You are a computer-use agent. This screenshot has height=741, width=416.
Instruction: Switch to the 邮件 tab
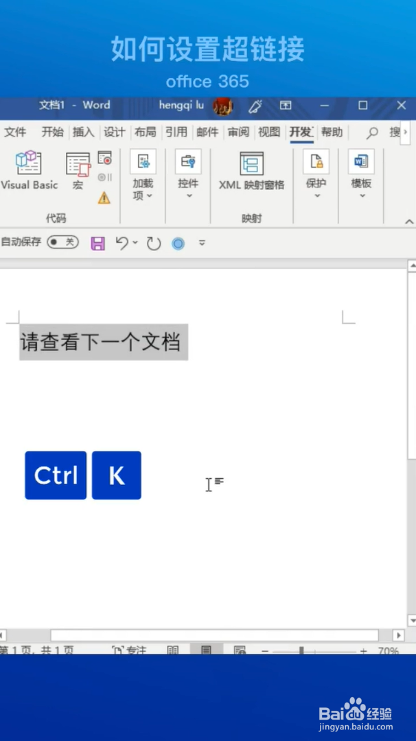click(x=207, y=132)
